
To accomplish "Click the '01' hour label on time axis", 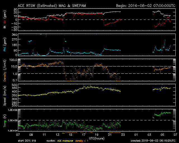I will pos(136,135).
